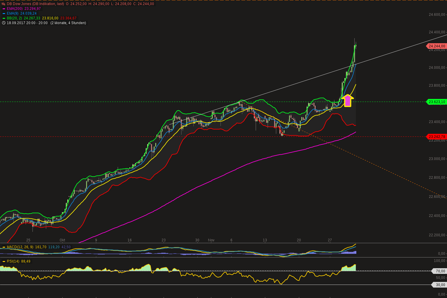This screenshot has height=298, width=447.
Task: Select the open value "O: 24.252,00"
Action: click(x=76, y=4)
